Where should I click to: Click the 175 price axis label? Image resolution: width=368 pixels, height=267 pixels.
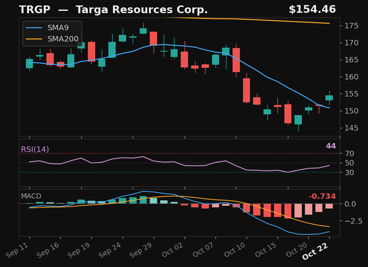[x=351, y=26]
